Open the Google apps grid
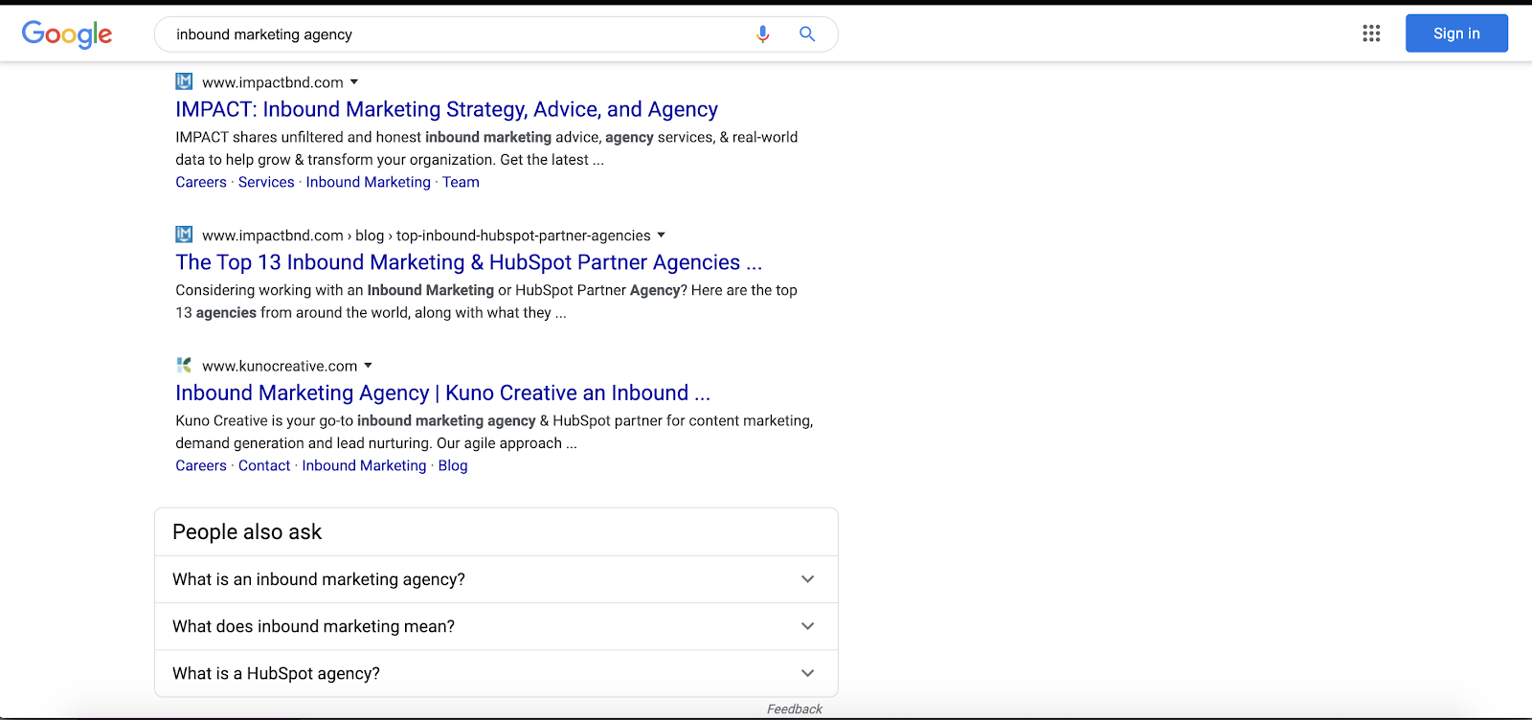1532x720 pixels. point(1371,34)
